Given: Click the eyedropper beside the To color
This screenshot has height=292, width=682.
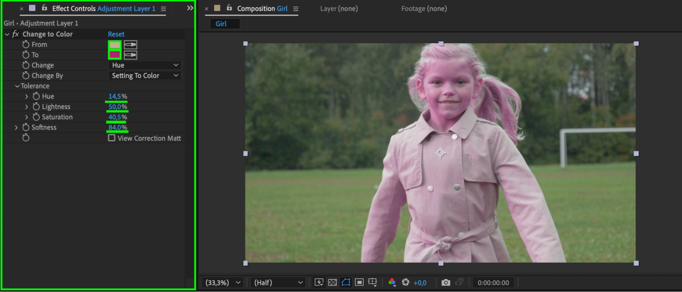Looking at the screenshot, I should [130, 55].
